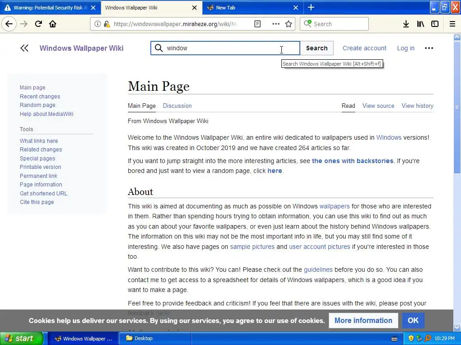
Task: Collapse the wiki sidebar double chevron
Action: 24,48
